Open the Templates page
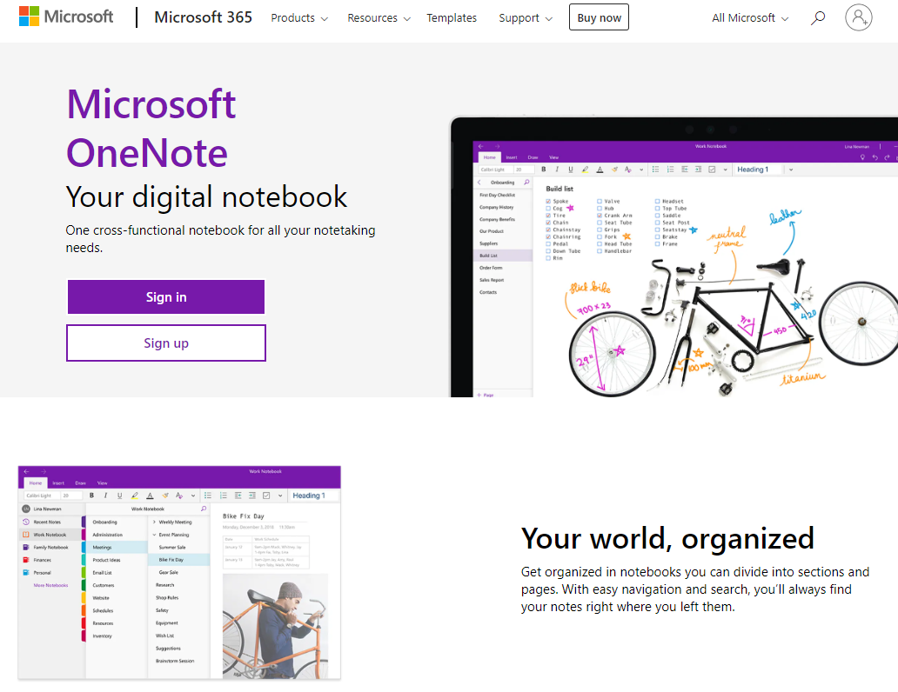 (452, 17)
